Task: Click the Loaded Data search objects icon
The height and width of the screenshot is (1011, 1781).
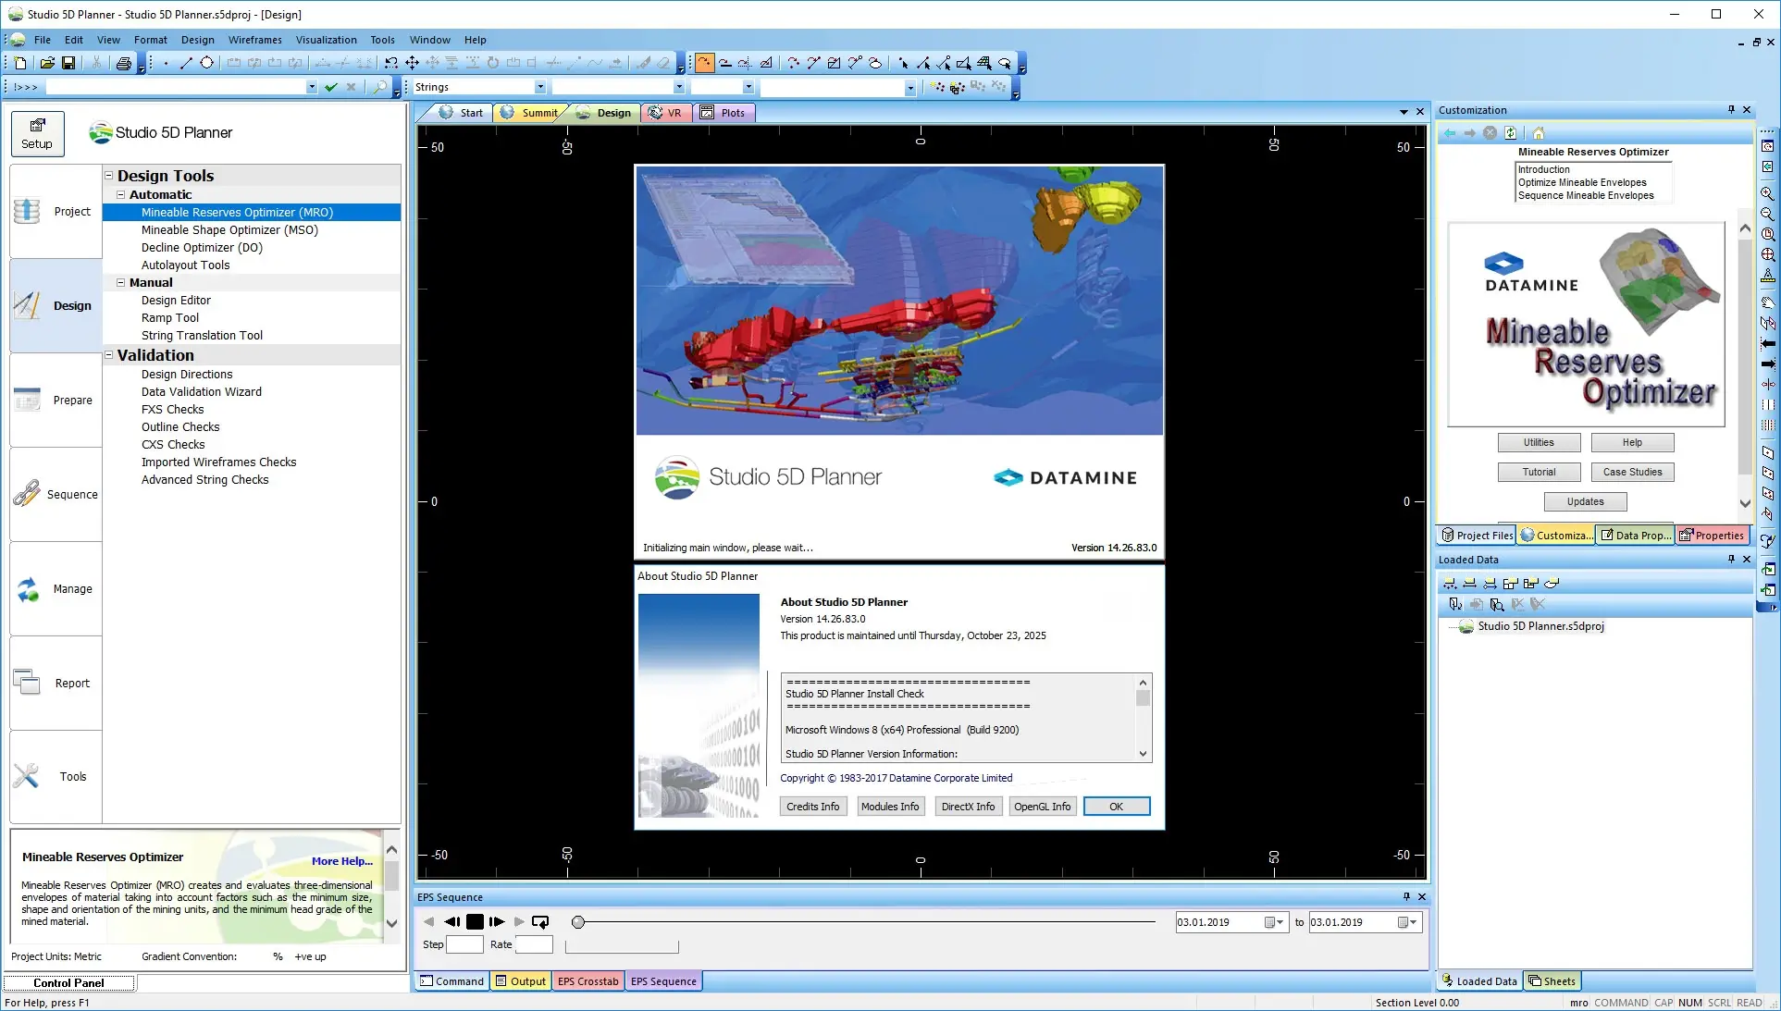Action: [1497, 604]
